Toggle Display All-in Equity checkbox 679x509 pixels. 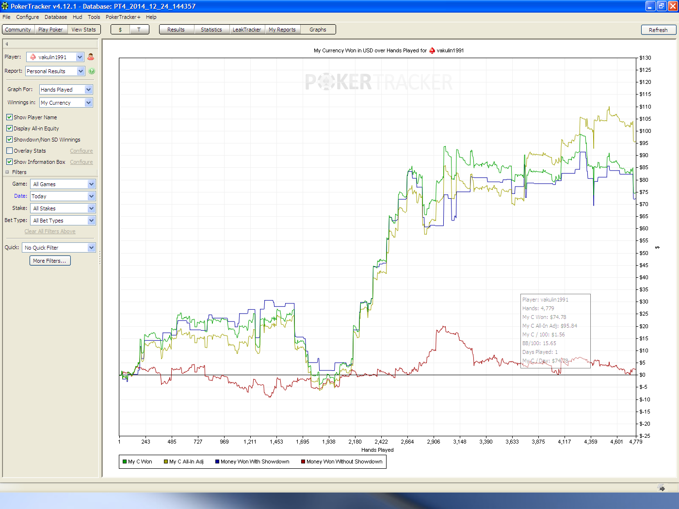(9, 128)
